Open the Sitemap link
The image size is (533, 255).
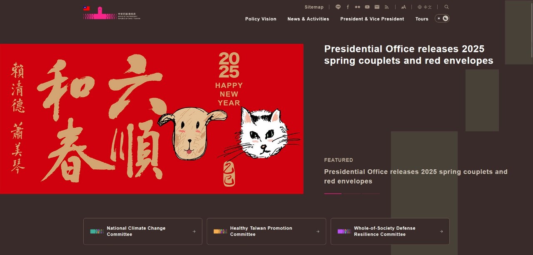click(x=314, y=7)
